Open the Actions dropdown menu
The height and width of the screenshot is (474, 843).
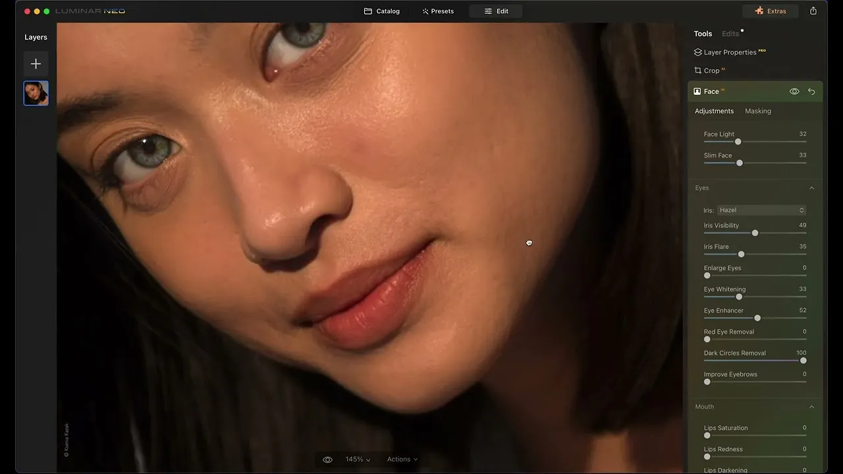(402, 460)
